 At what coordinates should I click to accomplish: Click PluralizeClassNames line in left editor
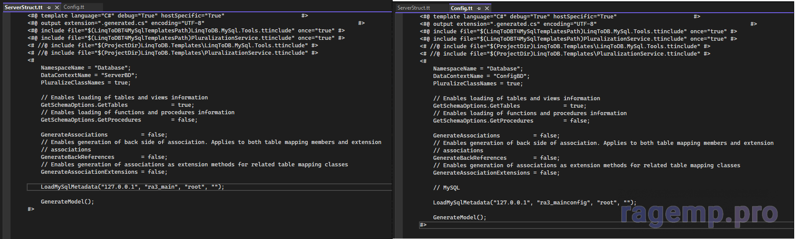tap(85, 83)
